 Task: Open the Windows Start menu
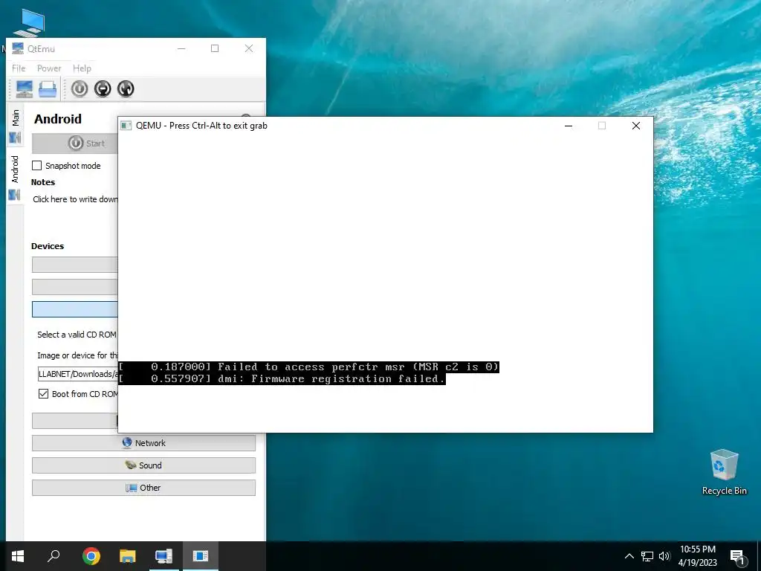(18, 556)
